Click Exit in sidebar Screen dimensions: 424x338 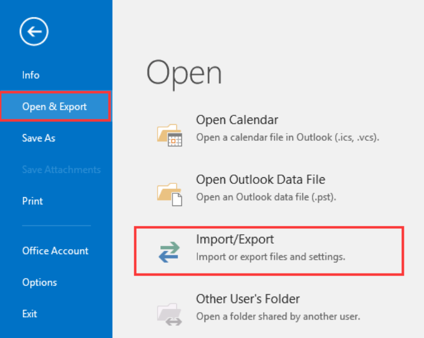(30, 314)
